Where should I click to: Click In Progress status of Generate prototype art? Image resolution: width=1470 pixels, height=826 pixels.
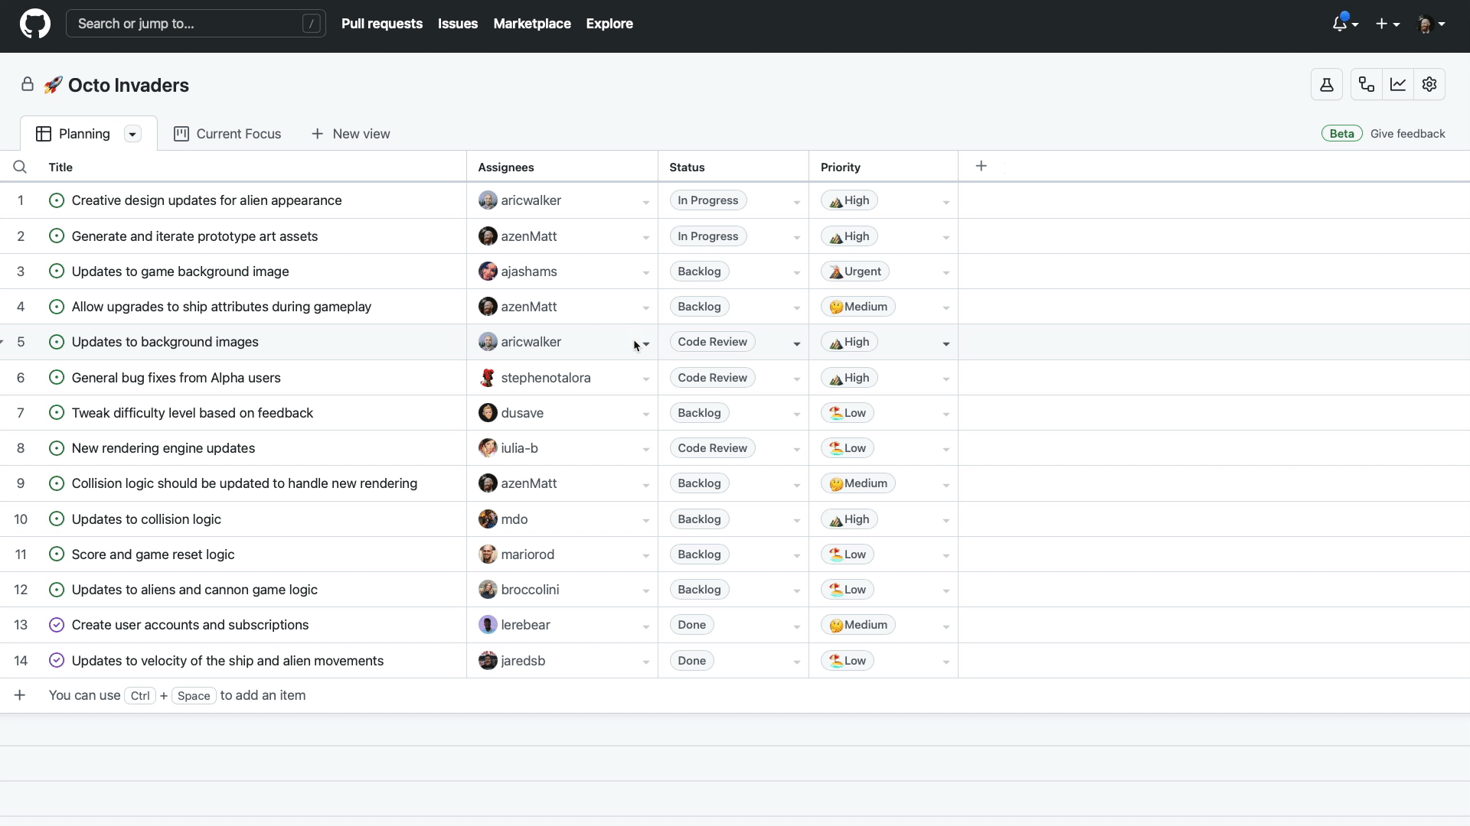click(707, 236)
